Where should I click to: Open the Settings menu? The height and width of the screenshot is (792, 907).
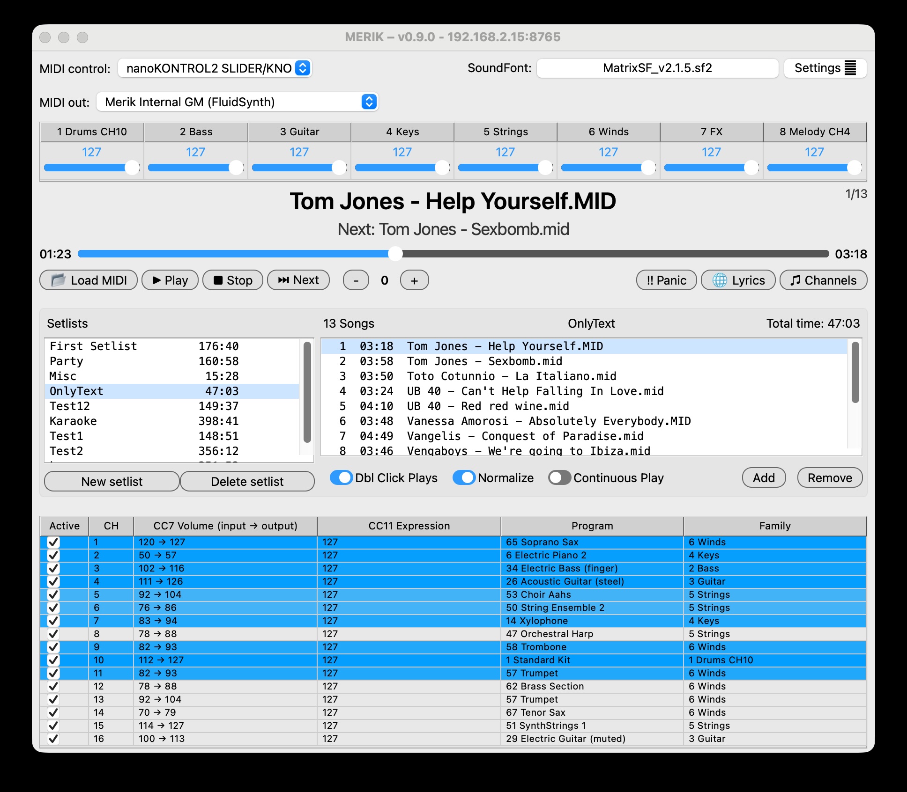(x=825, y=68)
